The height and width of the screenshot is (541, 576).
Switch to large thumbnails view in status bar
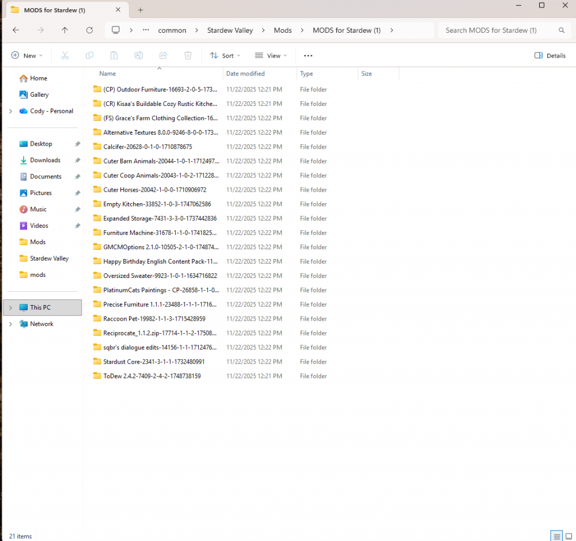pyautogui.click(x=569, y=536)
